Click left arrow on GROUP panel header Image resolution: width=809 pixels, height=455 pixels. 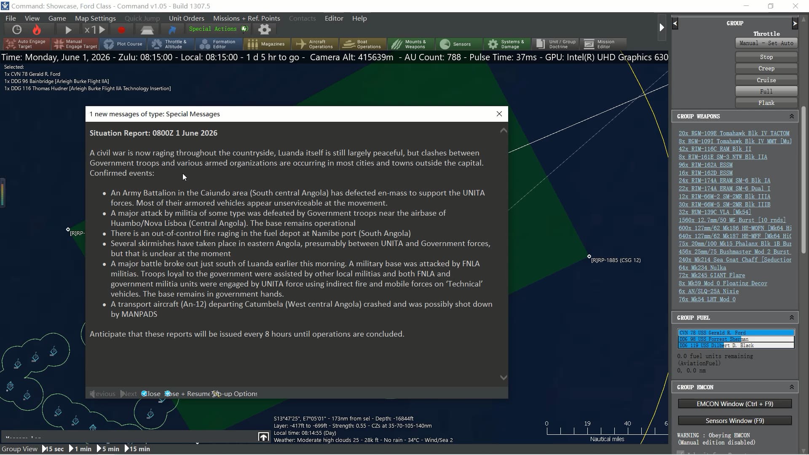point(675,24)
